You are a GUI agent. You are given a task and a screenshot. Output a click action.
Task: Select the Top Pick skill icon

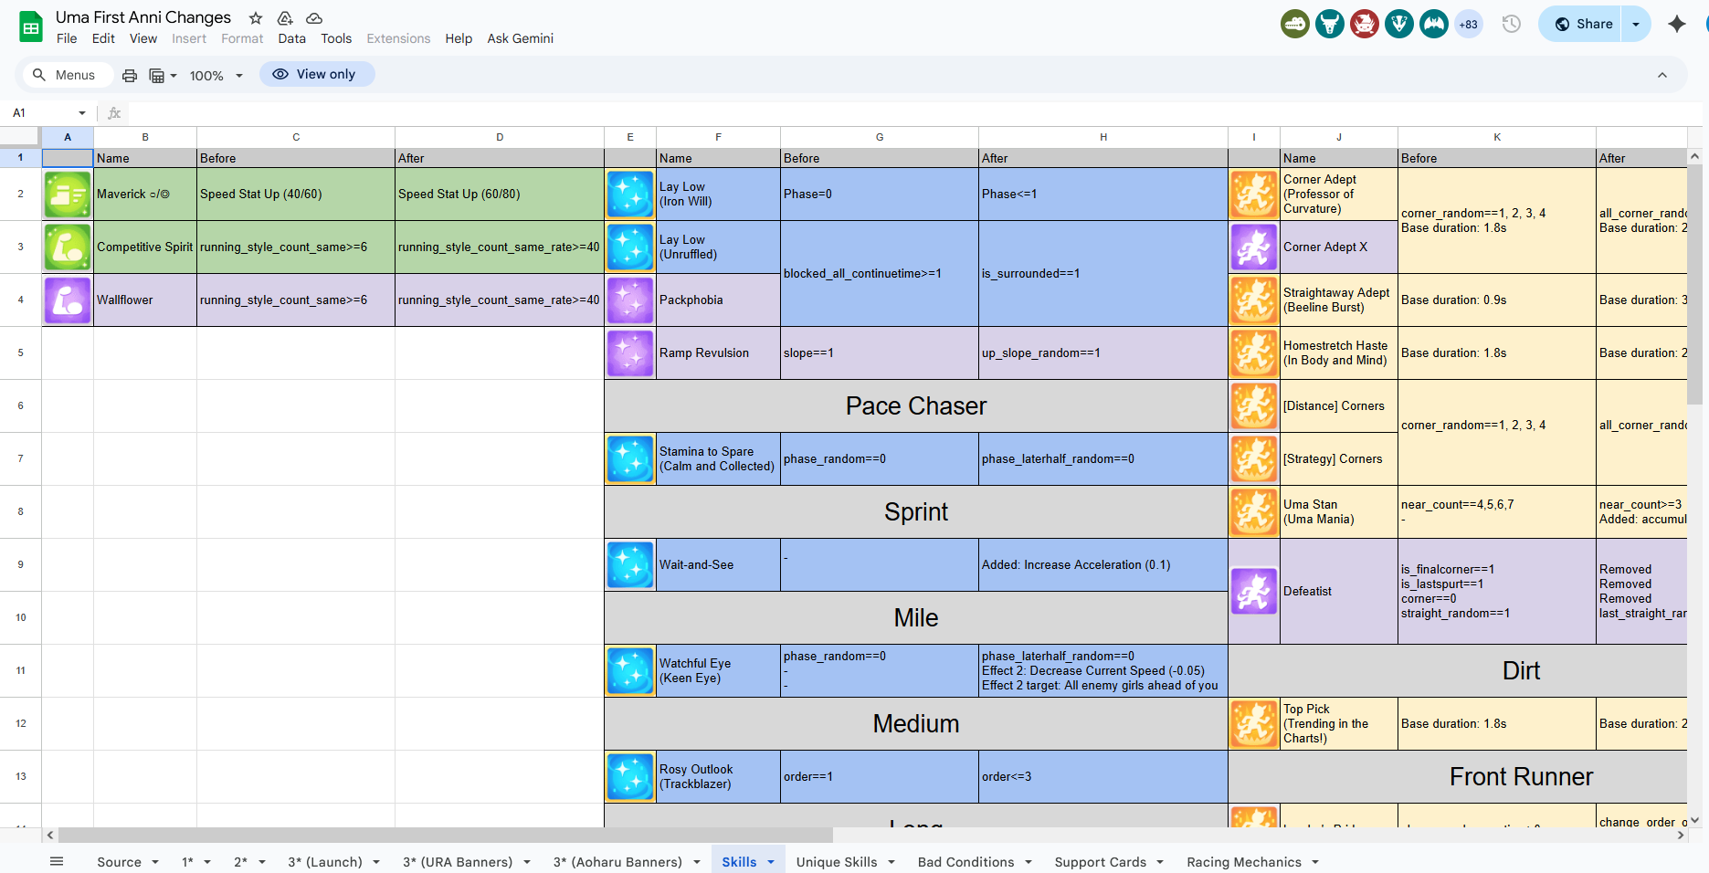pos(1254,723)
